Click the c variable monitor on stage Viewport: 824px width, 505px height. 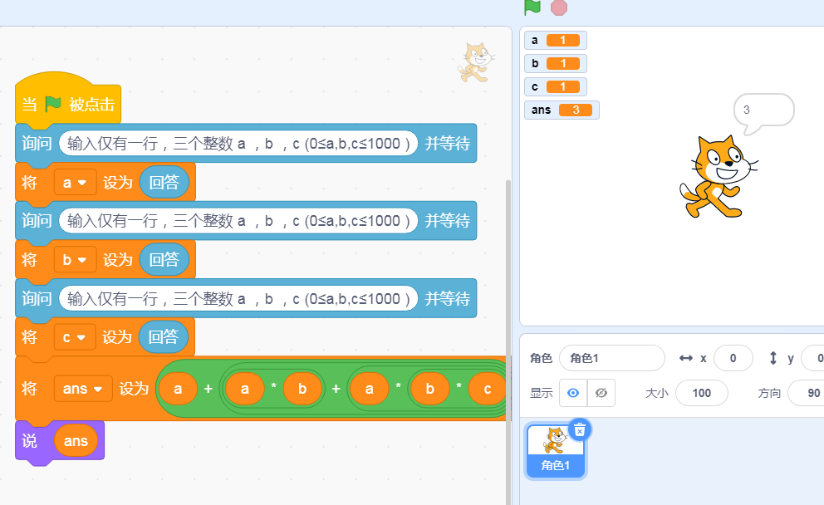tap(553, 86)
